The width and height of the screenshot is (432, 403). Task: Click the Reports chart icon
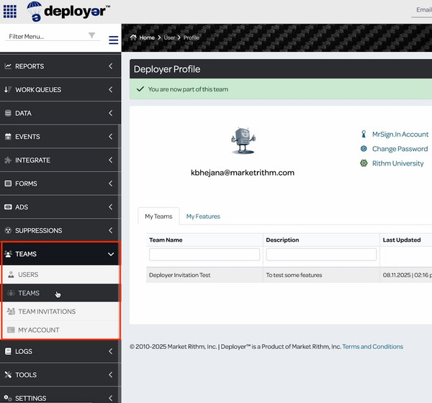pos(8,66)
